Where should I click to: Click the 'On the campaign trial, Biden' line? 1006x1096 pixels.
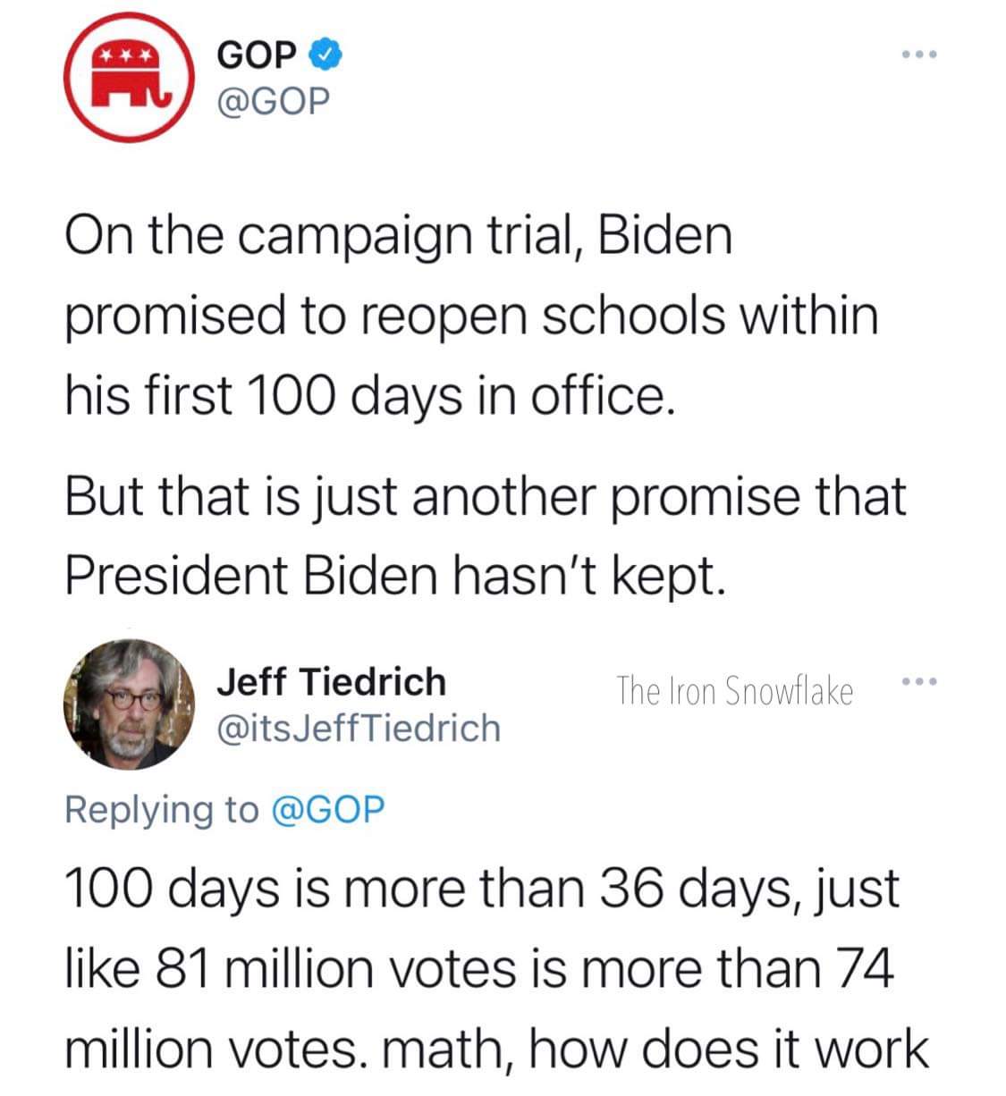tap(398, 236)
